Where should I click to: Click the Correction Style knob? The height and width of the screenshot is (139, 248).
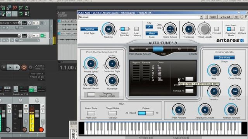(112, 63)
